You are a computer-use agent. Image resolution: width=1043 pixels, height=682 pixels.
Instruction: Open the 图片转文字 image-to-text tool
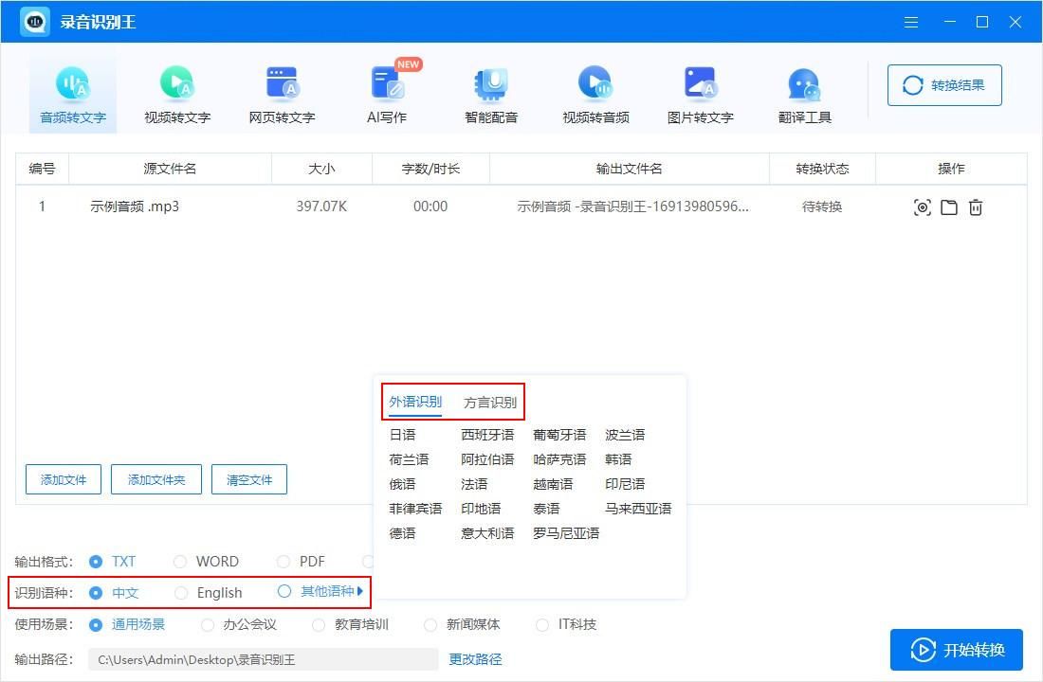(x=700, y=95)
